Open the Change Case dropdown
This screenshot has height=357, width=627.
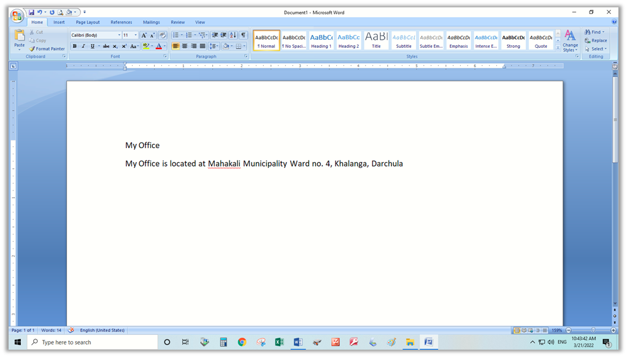tap(134, 47)
